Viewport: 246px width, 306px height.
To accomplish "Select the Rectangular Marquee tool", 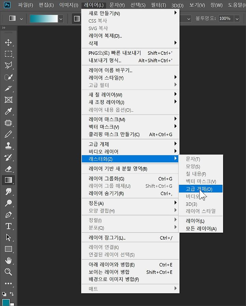I will [x=8, y=54].
